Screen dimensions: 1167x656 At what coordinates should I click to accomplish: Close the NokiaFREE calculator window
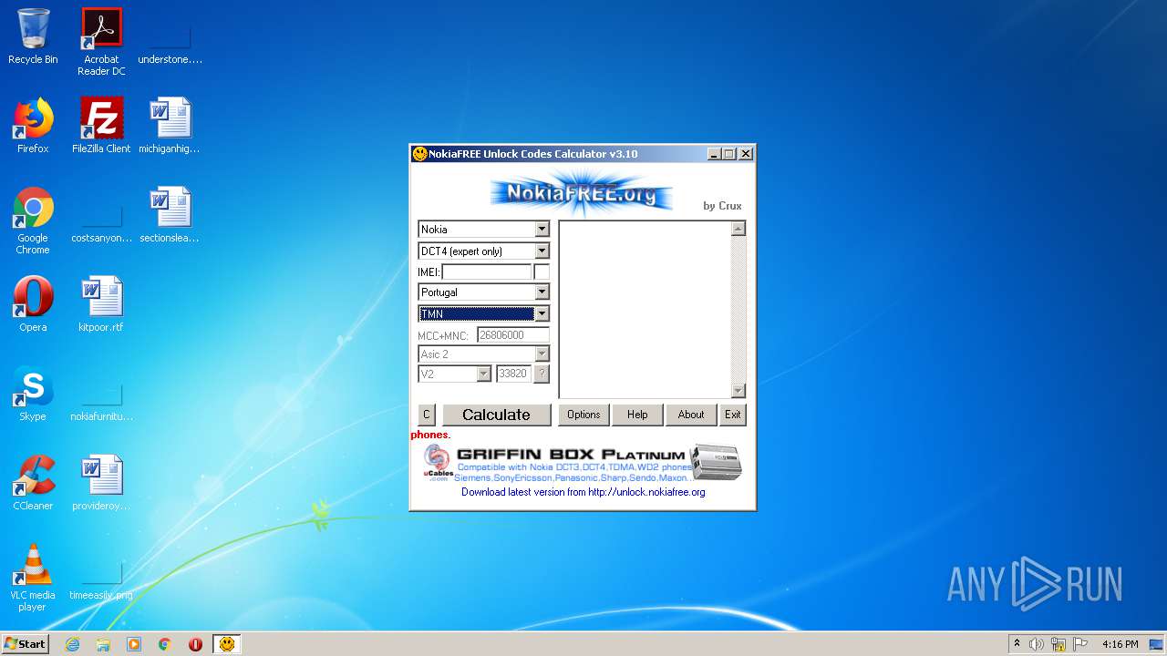[x=746, y=154]
